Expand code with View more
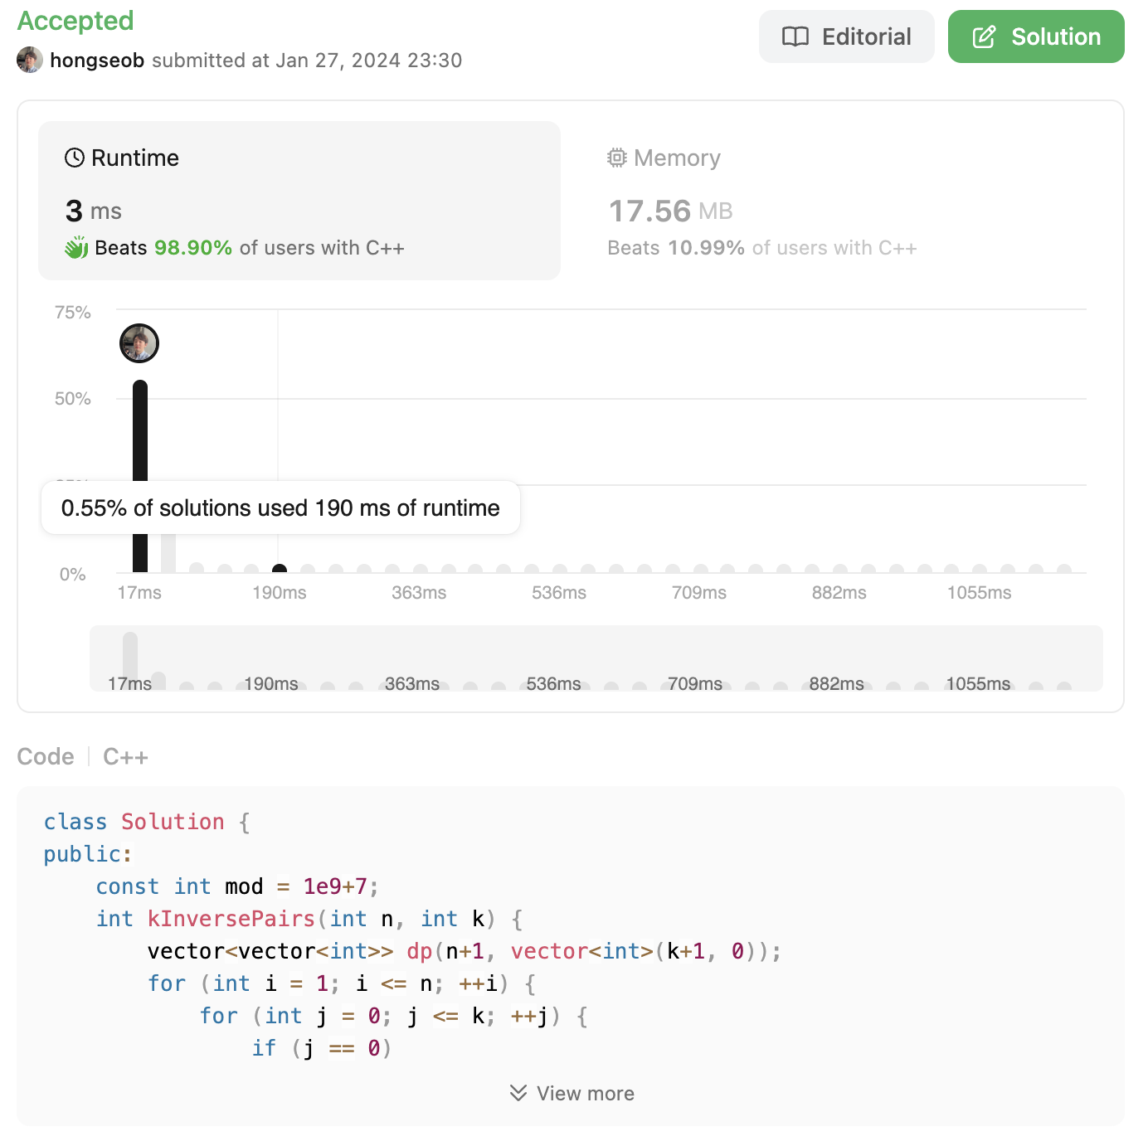 (x=572, y=1093)
